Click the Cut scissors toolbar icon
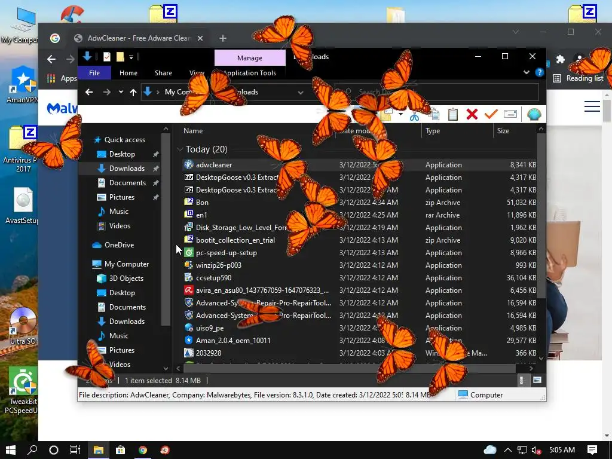Image resolution: width=612 pixels, height=459 pixels. point(415,116)
